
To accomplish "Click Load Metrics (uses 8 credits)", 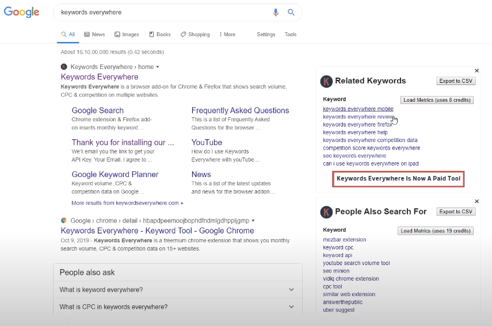I will click(x=437, y=100).
